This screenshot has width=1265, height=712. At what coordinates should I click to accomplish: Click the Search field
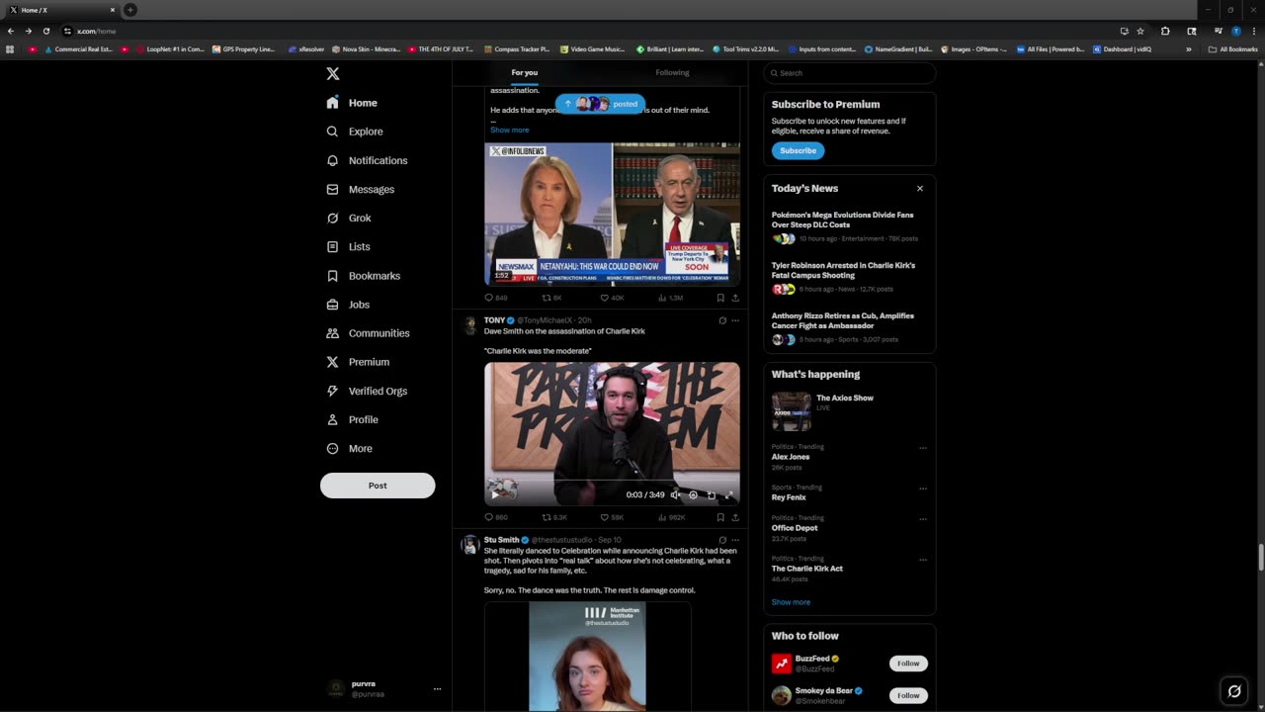pos(850,73)
